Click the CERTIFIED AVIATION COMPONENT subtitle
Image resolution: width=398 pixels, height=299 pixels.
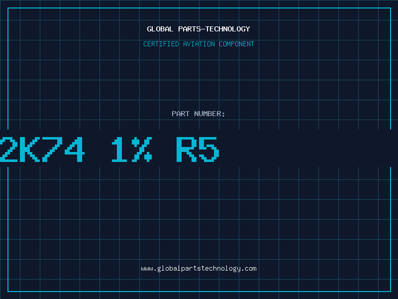[x=199, y=44]
